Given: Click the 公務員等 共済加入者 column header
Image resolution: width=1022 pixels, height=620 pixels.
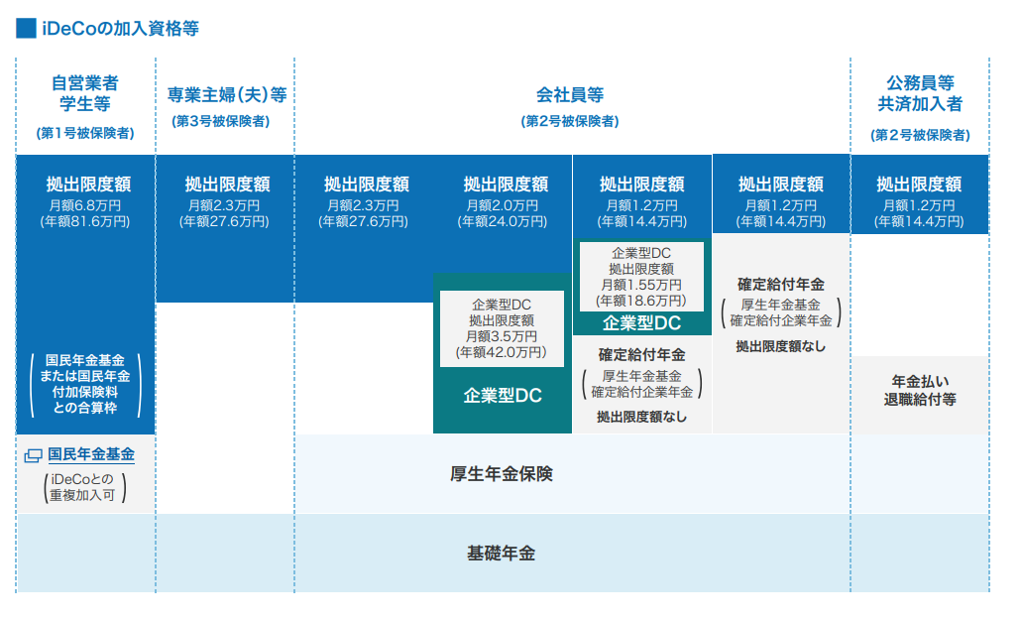Looking at the screenshot, I should click(919, 93).
